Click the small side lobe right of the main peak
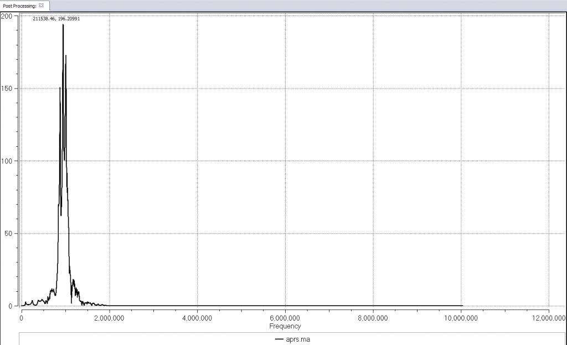 (74, 281)
